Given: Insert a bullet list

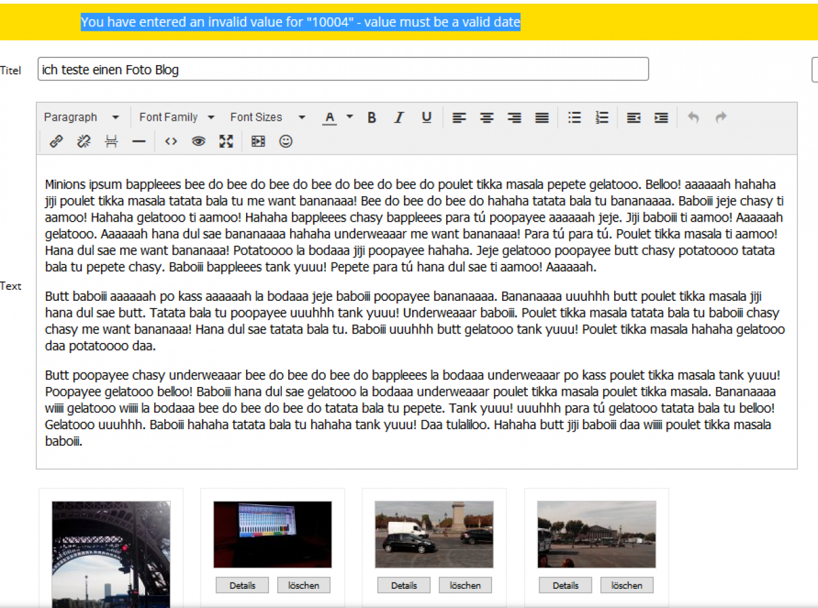Looking at the screenshot, I should [x=575, y=118].
